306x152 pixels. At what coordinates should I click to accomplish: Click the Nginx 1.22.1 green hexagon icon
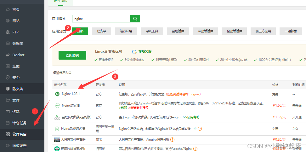coord(57,94)
